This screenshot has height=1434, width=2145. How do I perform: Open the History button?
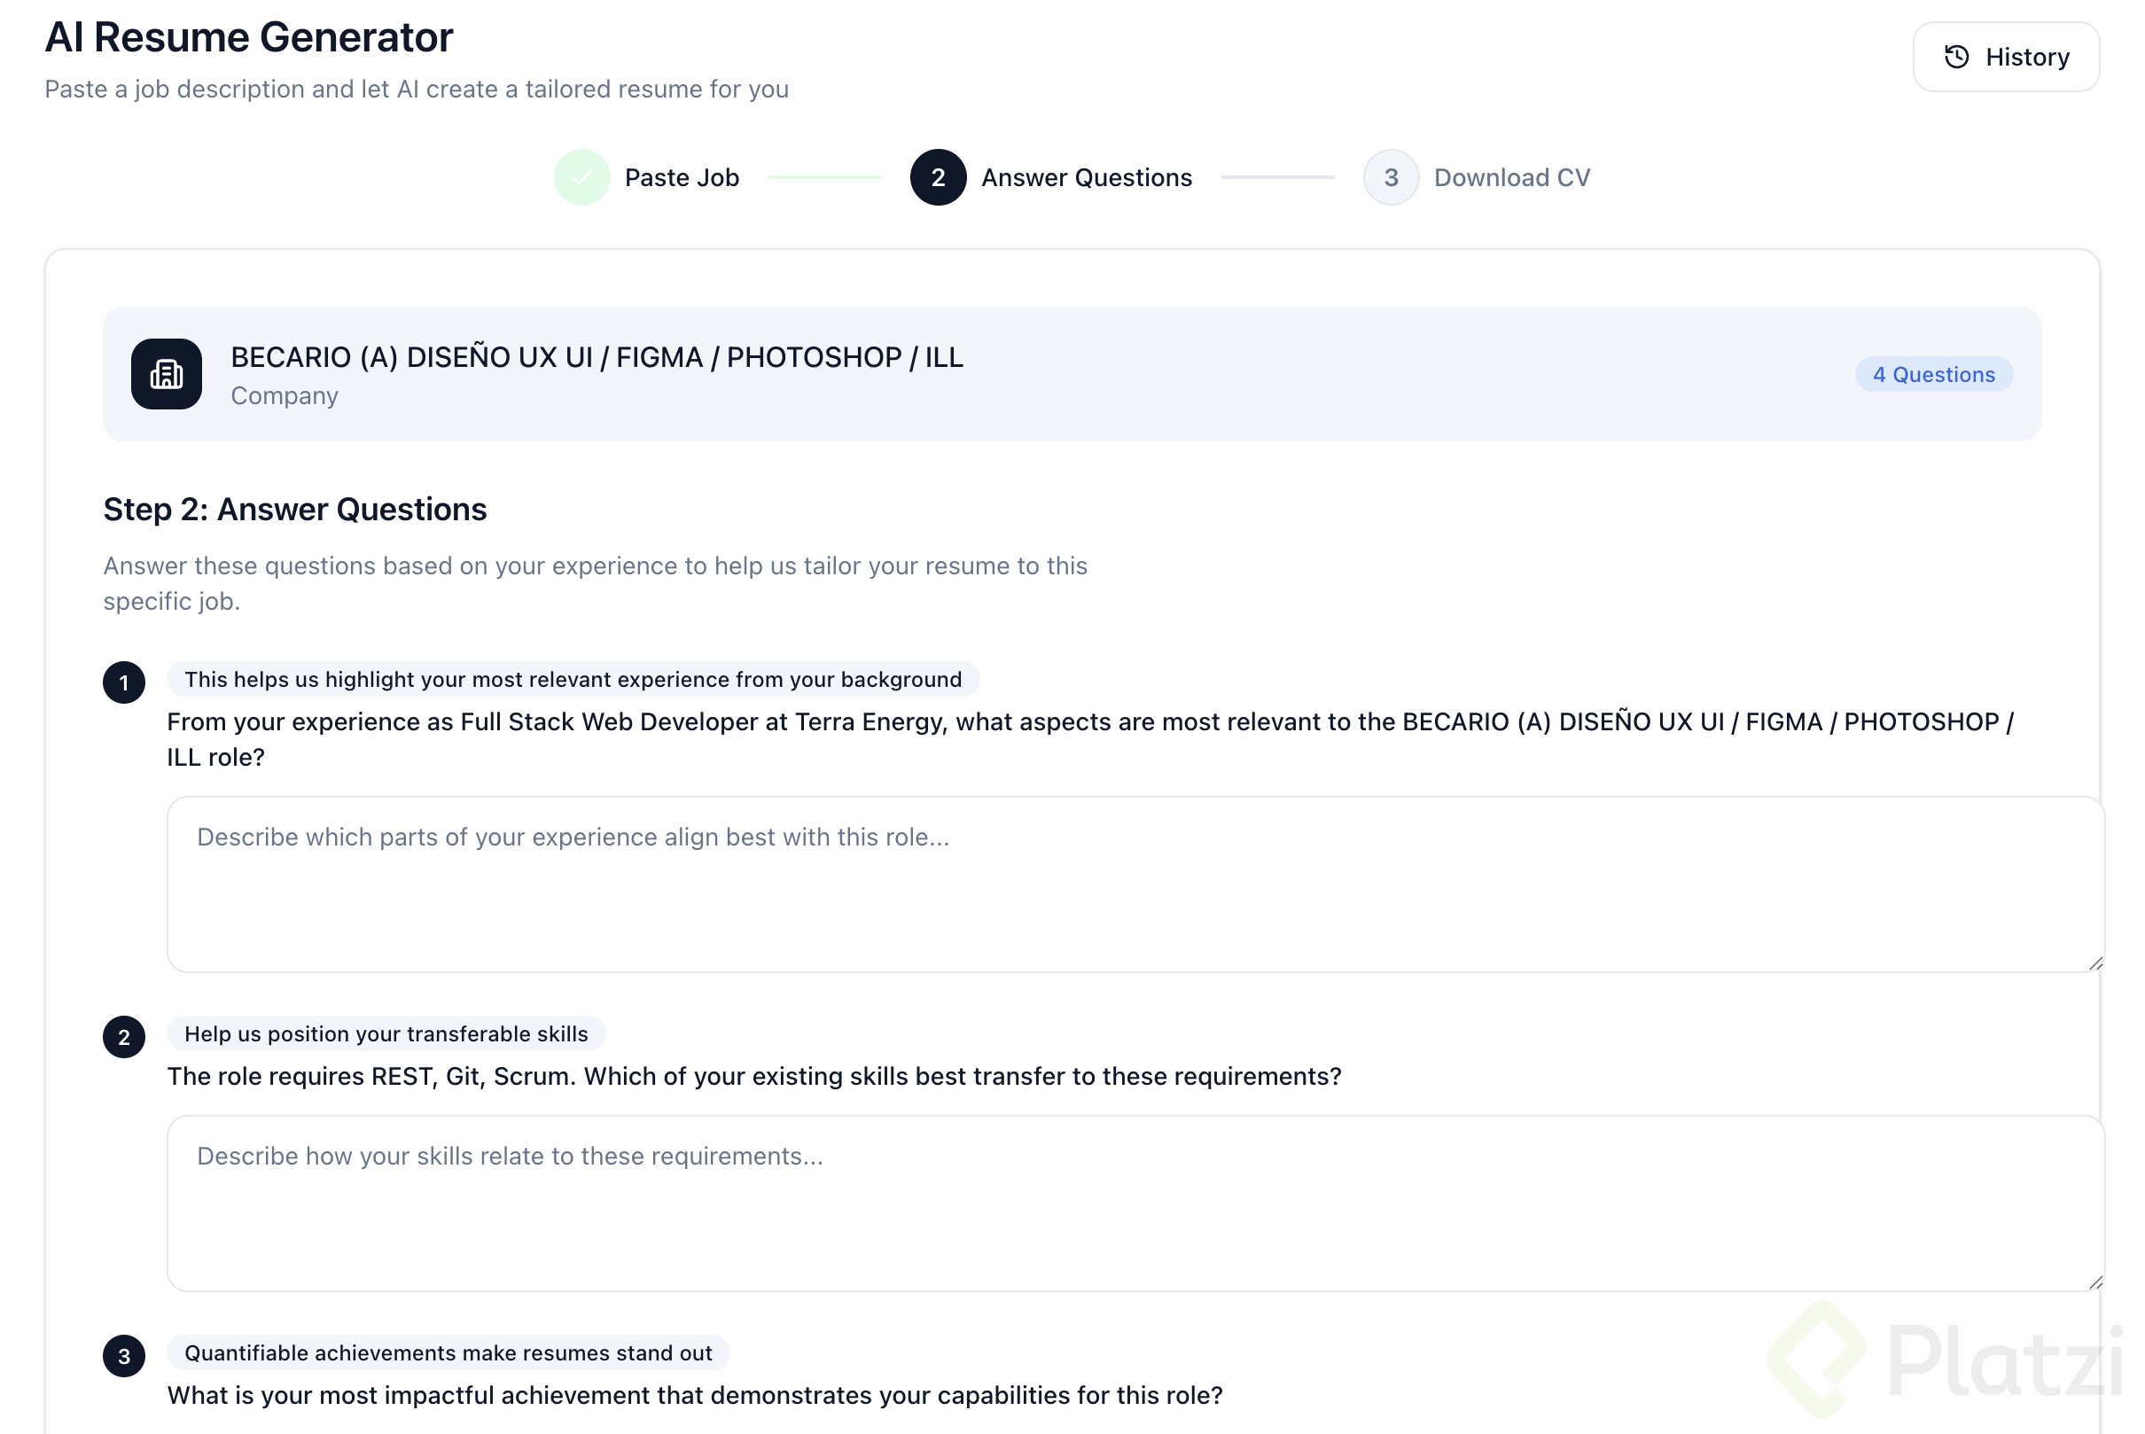coord(2005,57)
